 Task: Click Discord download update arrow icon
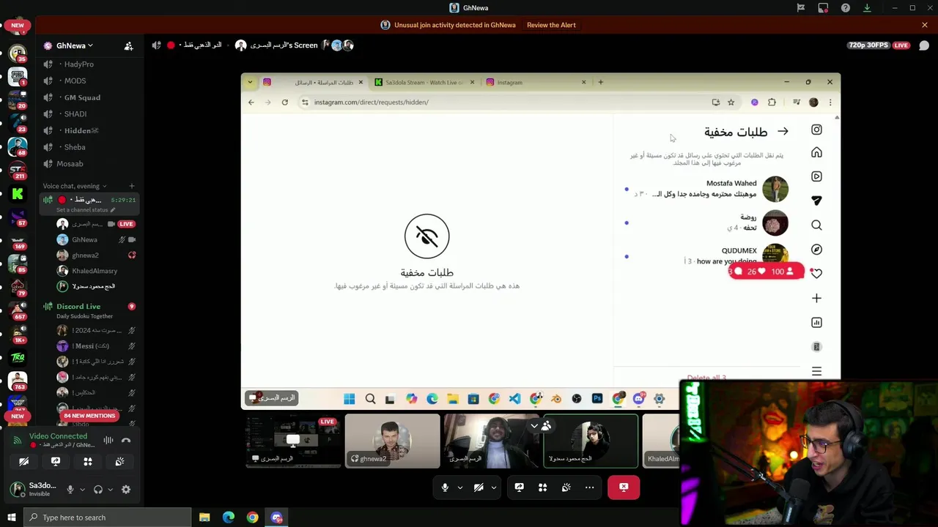867,8
